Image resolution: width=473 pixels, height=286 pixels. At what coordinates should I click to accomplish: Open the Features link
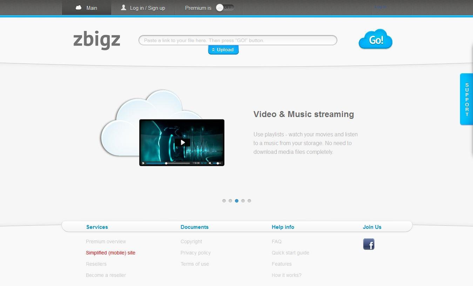(282, 264)
